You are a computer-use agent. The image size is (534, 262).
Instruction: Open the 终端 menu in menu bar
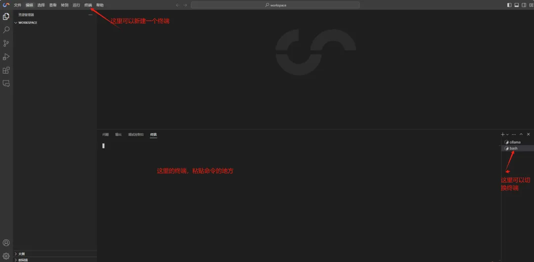88,5
